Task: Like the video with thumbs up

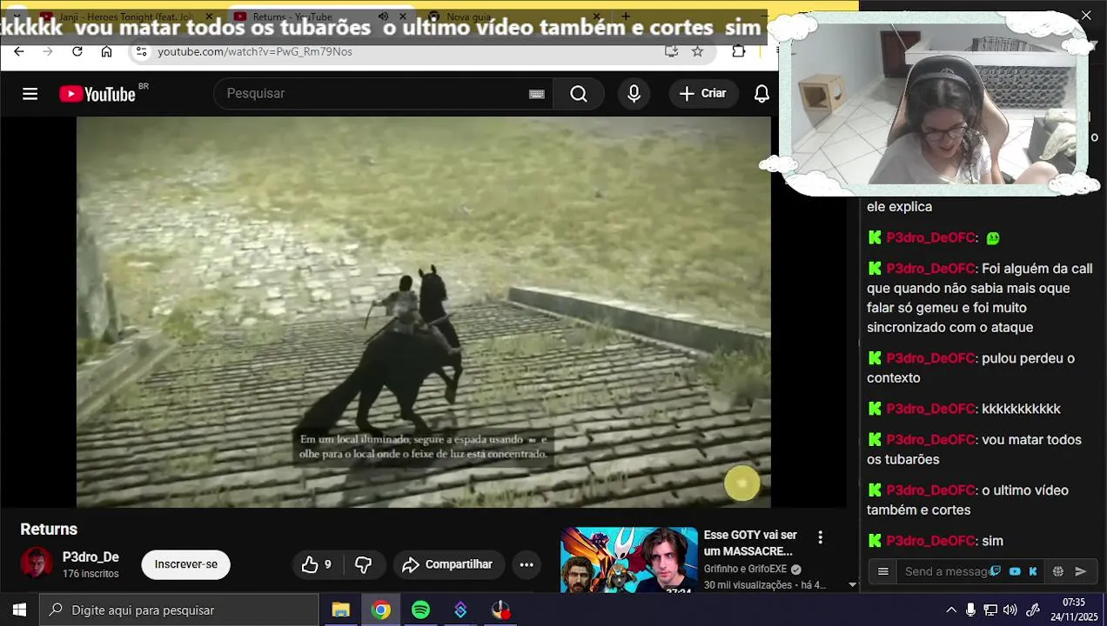Action: [317, 565]
